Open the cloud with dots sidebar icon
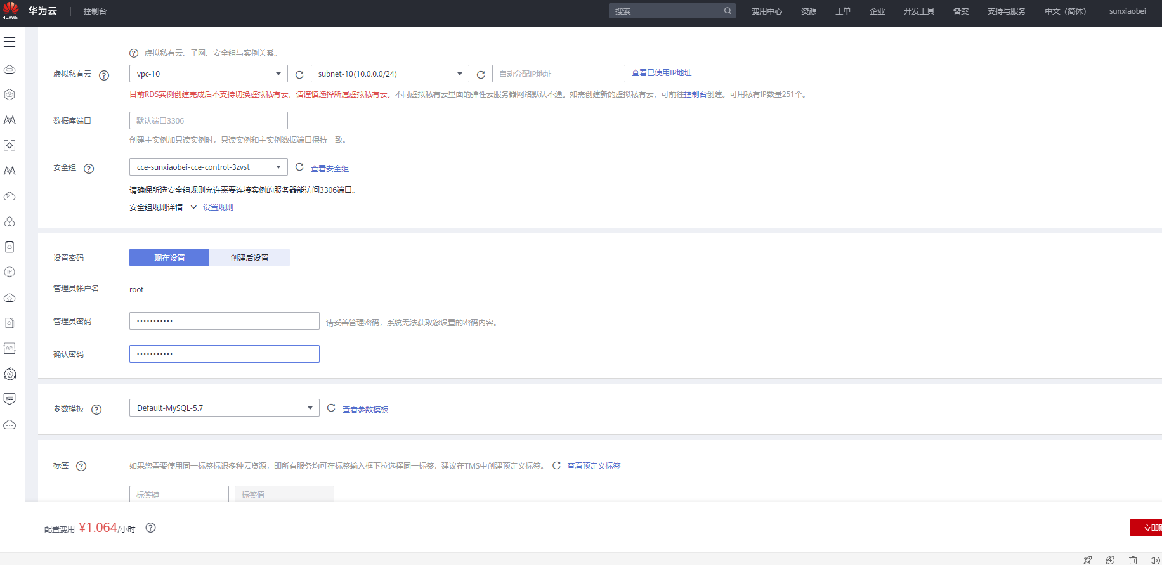 pos(10,425)
